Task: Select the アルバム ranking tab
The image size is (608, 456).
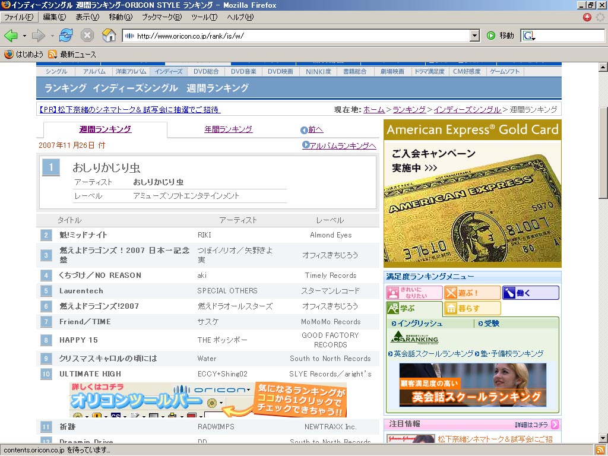Action: click(94, 71)
